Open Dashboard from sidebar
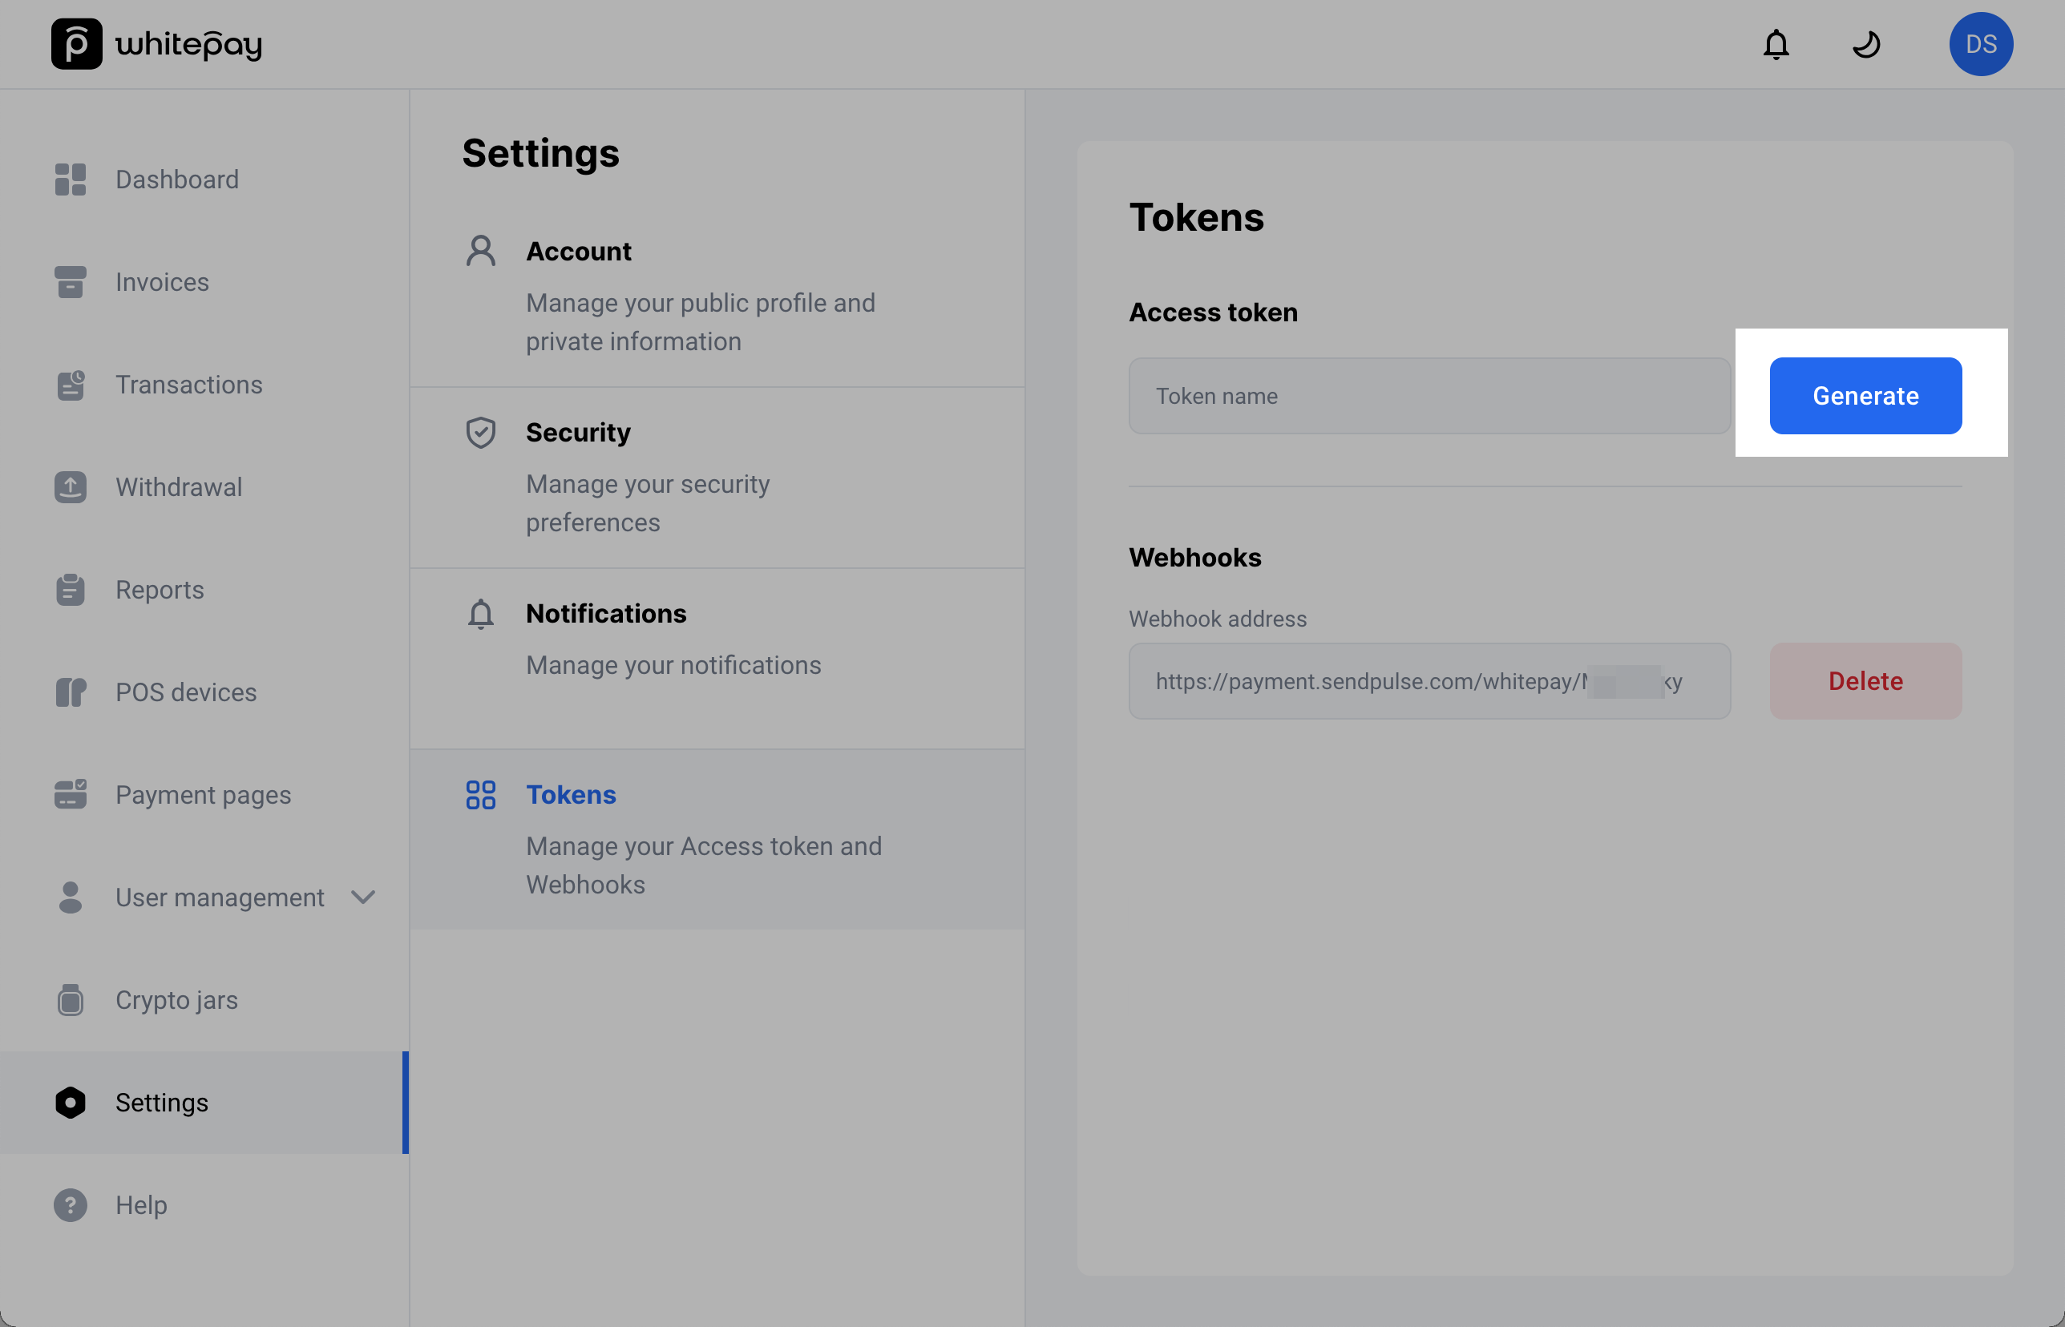Screen dimensions: 2065x1327 [x=176, y=179]
